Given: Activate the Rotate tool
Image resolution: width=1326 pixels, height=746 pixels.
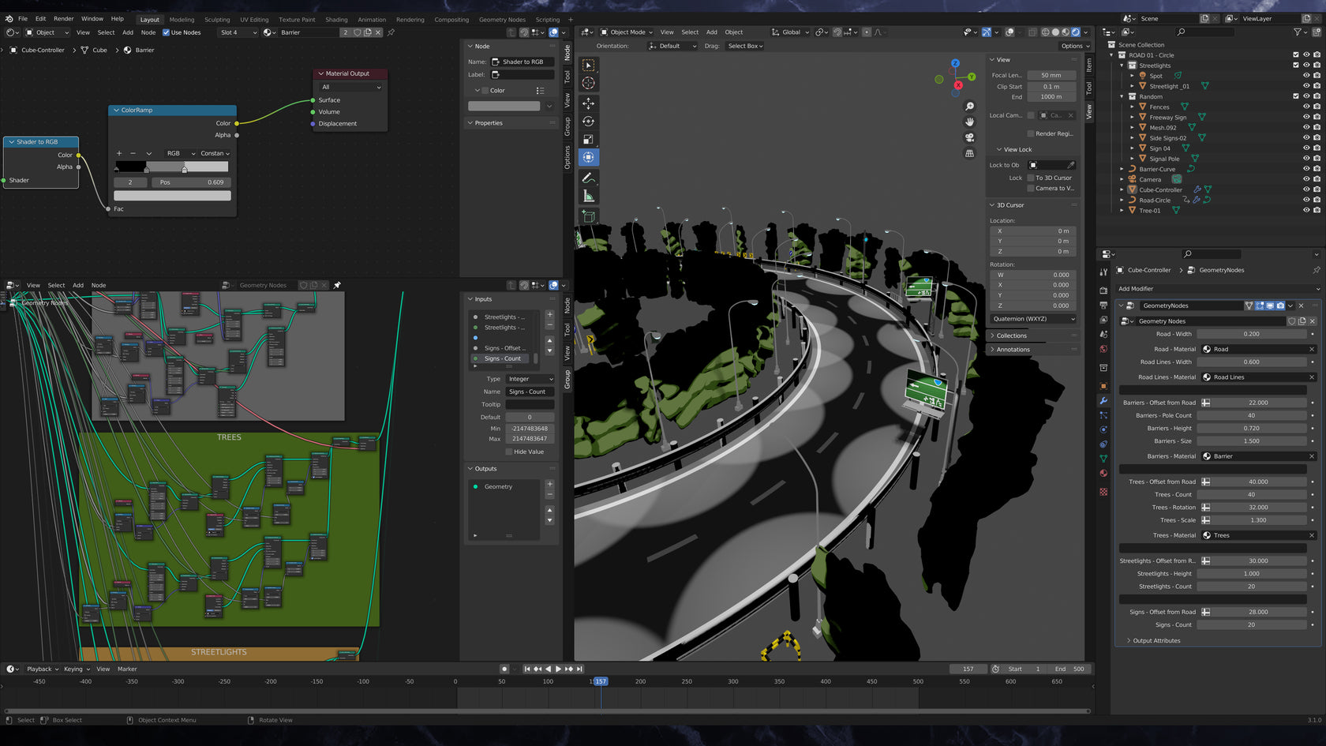Looking at the screenshot, I should (x=589, y=122).
